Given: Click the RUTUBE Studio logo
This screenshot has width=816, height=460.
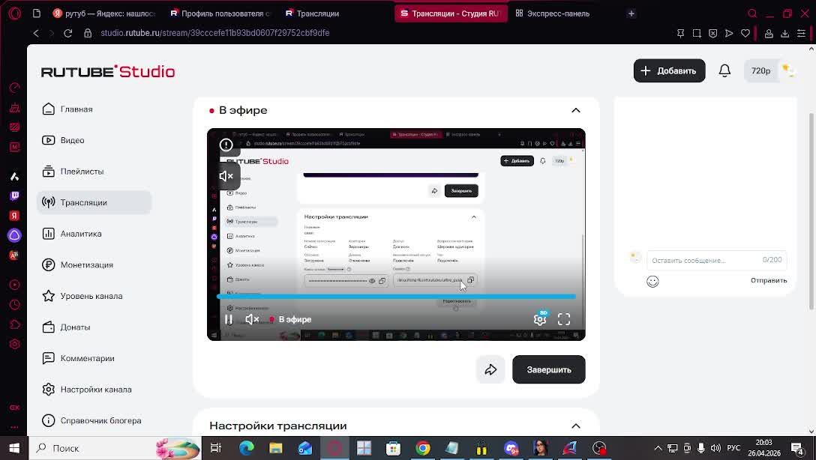Looking at the screenshot, I should [x=108, y=71].
